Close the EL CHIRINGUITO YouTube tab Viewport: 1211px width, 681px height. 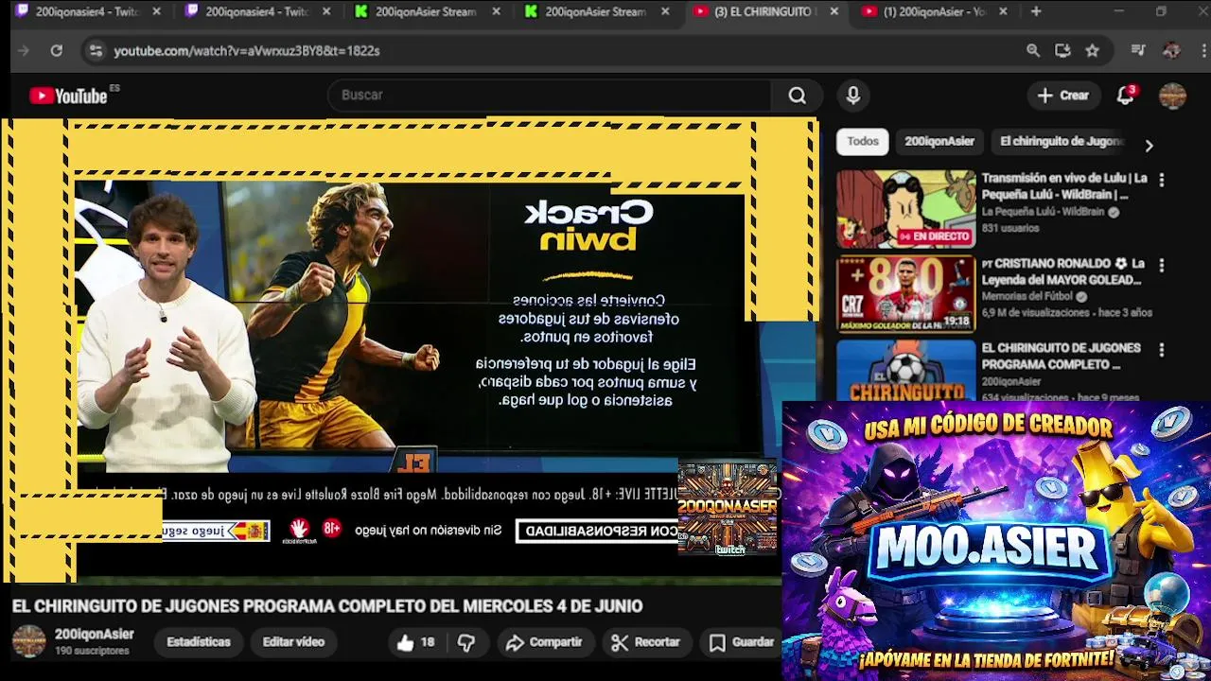tap(834, 11)
